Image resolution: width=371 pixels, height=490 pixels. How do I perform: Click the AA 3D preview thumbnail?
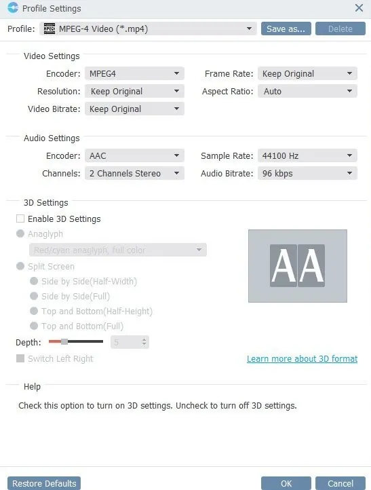pos(298,266)
